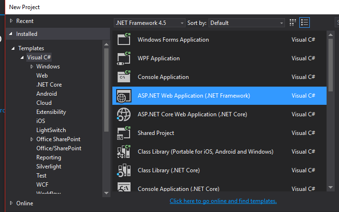Viewport: 339px width, 212px height.
Task: Click the link to find templates online
Action: point(223,201)
